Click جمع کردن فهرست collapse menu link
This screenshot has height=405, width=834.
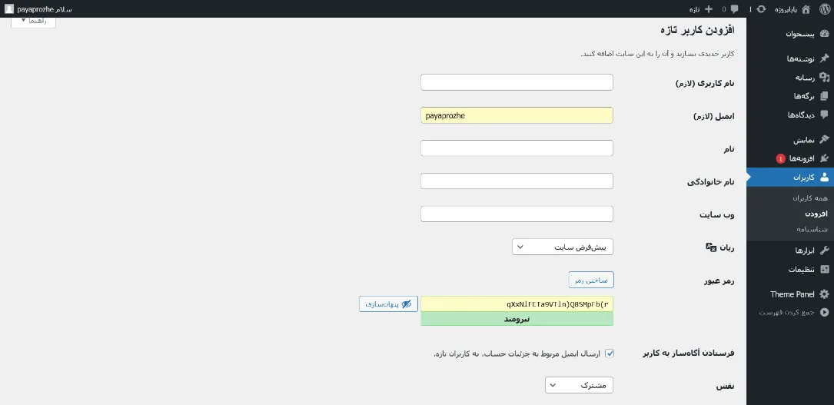pos(786,313)
